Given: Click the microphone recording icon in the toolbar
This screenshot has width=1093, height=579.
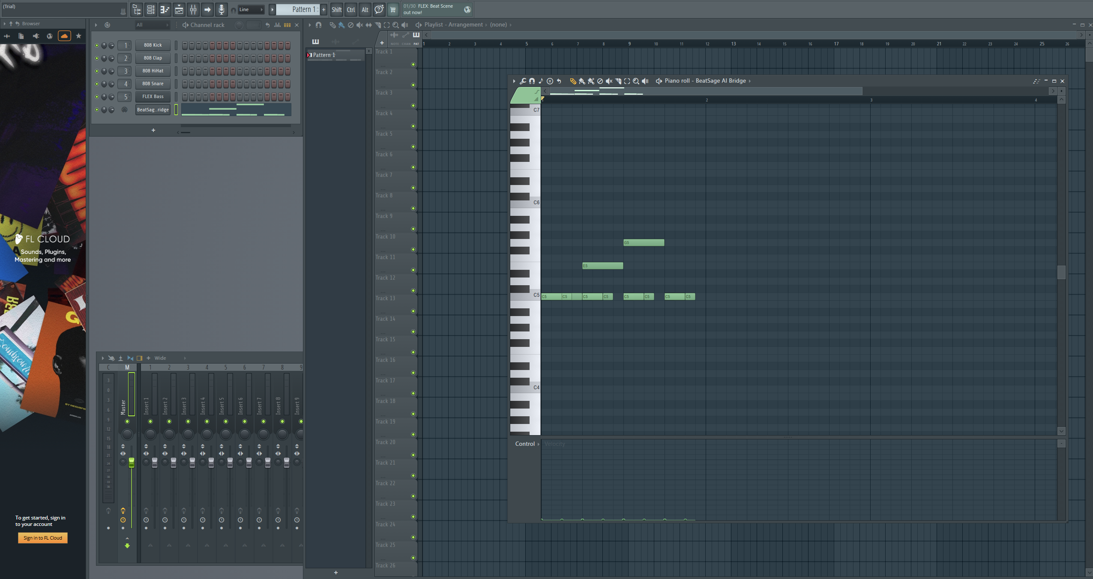Looking at the screenshot, I should click(222, 9).
